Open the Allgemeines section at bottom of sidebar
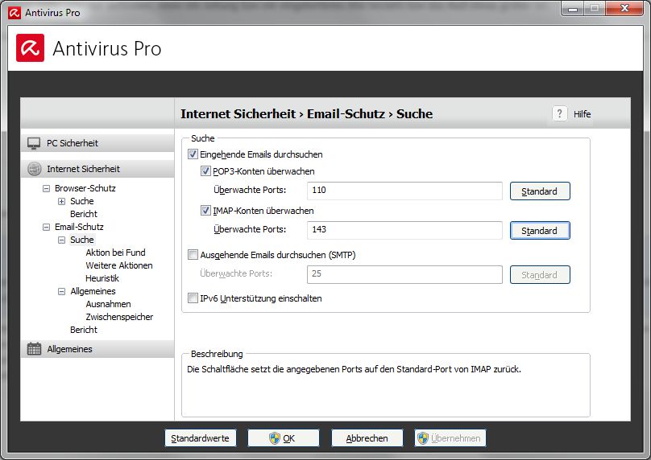This screenshot has width=651, height=460. (x=97, y=349)
